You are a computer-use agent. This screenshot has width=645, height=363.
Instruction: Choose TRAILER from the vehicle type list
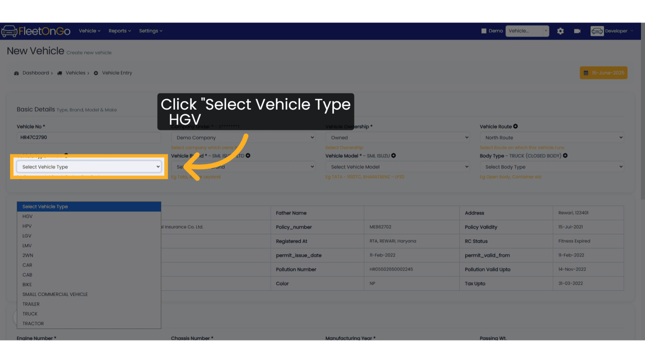[x=89, y=304]
